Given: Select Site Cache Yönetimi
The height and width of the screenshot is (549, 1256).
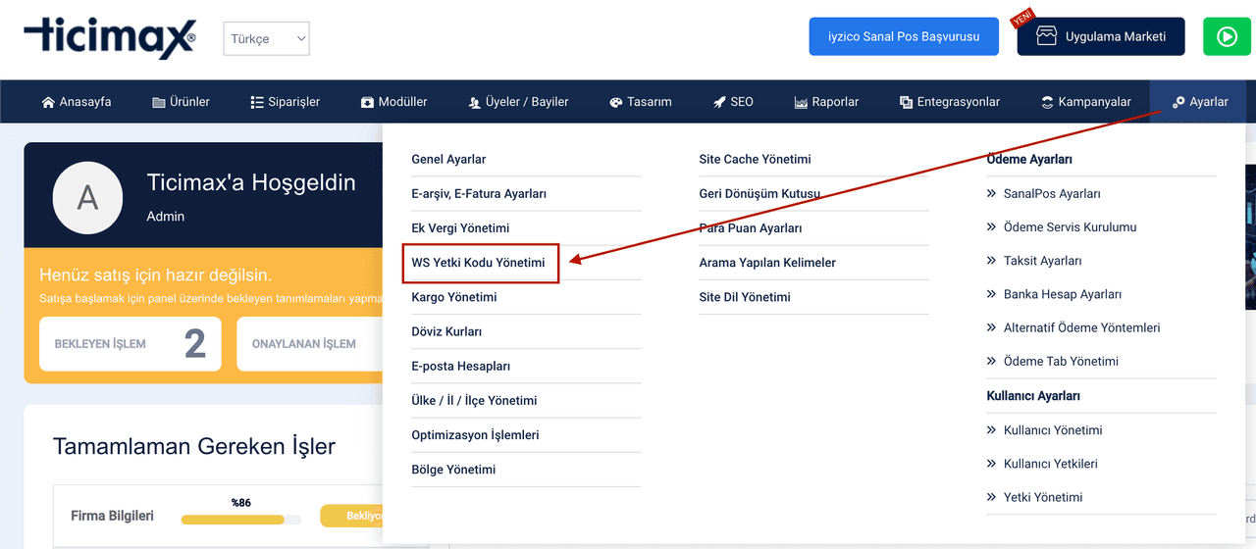Looking at the screenshot, I should pos(756,159).
